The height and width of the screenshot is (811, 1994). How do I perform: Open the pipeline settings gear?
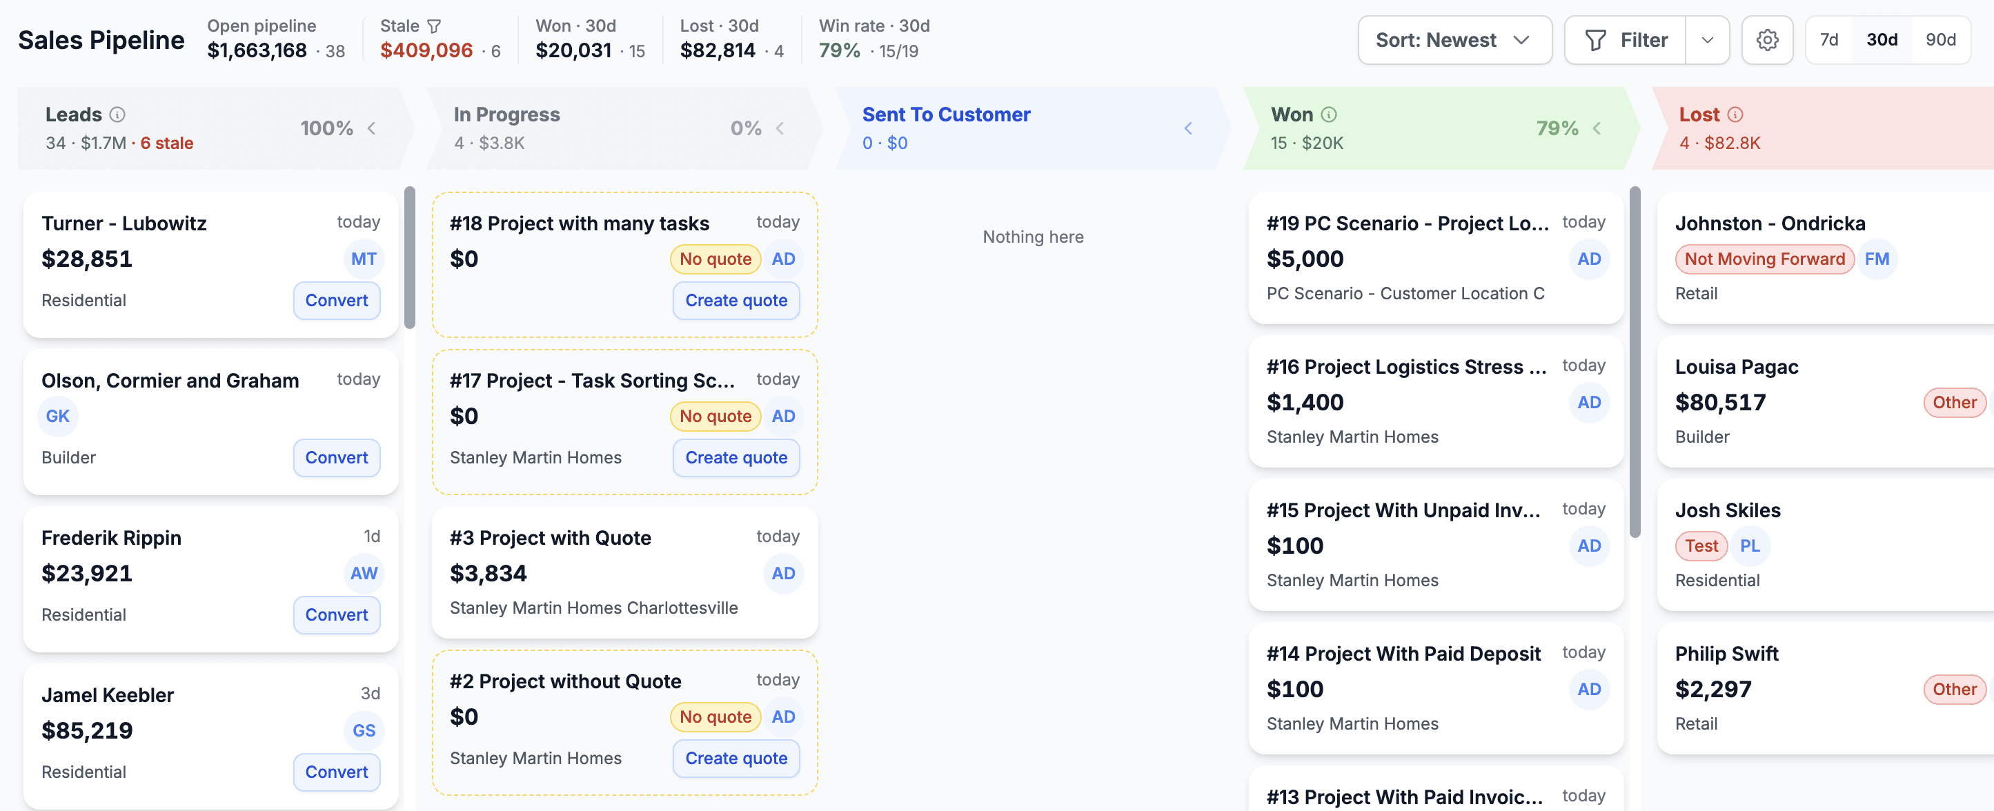click(1766, 40)
